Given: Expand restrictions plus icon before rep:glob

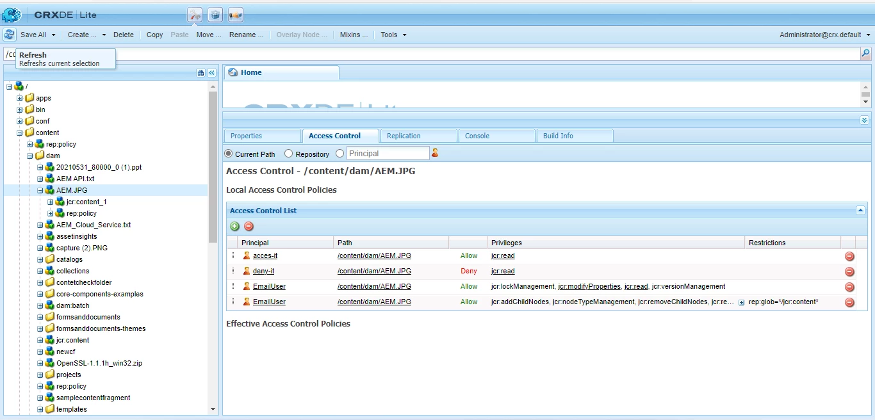Looking at the screenshot, I should pyautogui.click(x=741, y=302).
